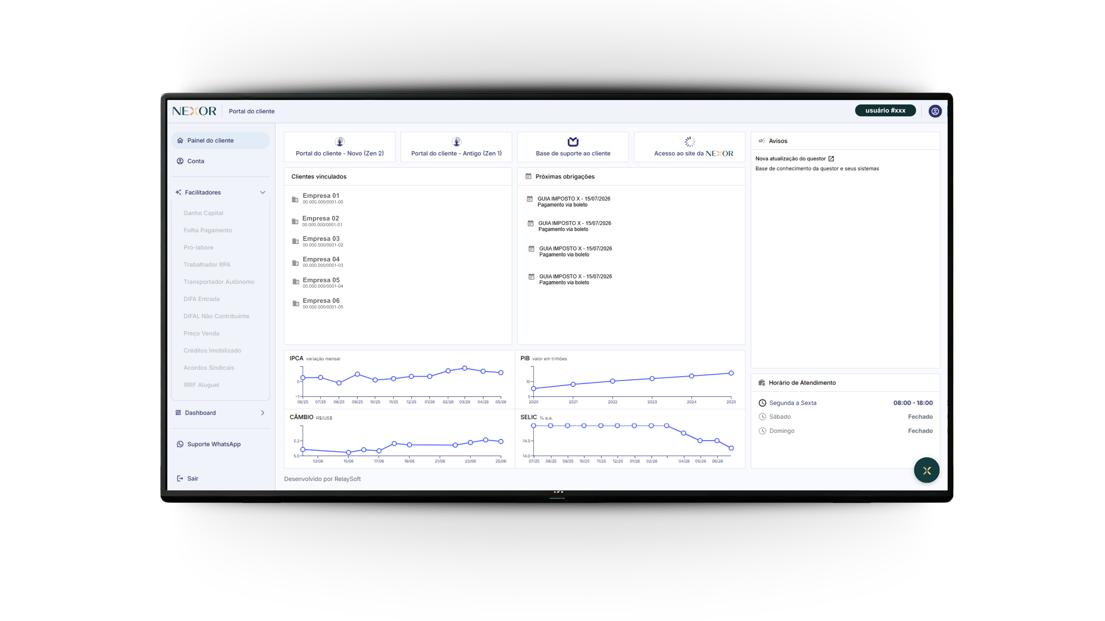Click Base de conhecimento da questor text
1105x621 pixels.
pyautogui.click(x=817, y=168)
